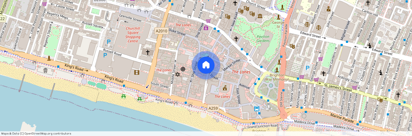Select the dharma wheel icon beside Ship Street
The height and width of the screenshot is (136, 412).
pos(183,69)
